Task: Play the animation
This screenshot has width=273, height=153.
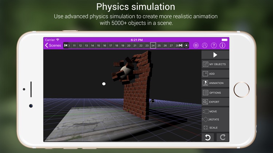Action: 215,55
